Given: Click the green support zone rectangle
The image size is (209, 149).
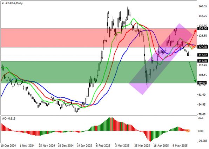Looking at the screenshot, I should pyautogui.click(x=99, y=72).
